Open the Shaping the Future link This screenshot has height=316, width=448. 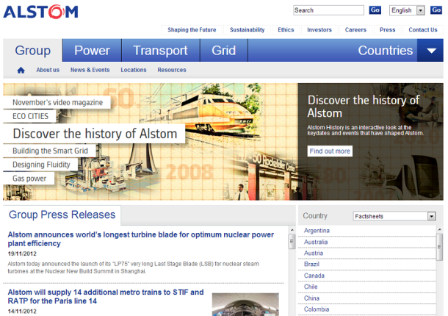coord(192,29)
